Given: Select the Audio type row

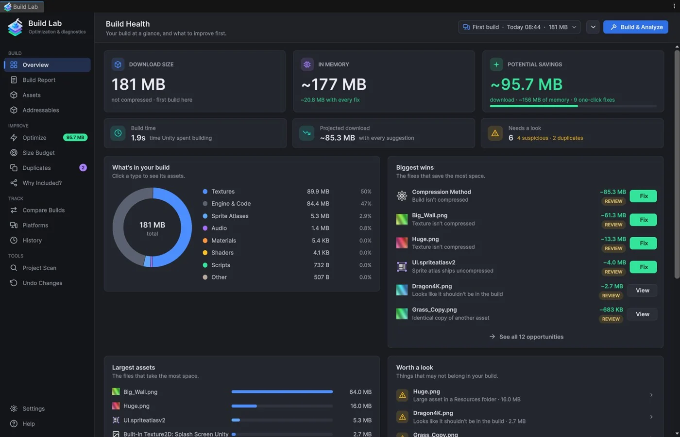Looking at the screenshot, I should (287, 228).
